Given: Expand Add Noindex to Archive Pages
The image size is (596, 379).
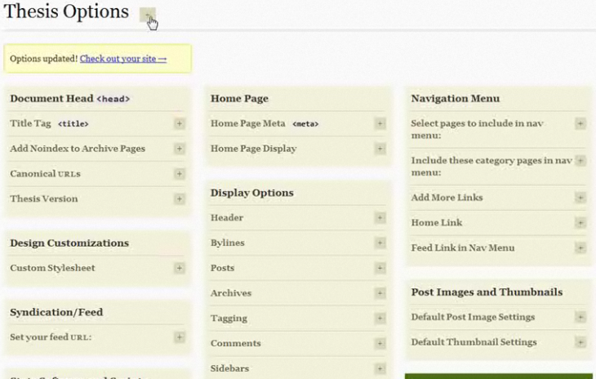Looking at the screenshot, I should tap(180, 149).
